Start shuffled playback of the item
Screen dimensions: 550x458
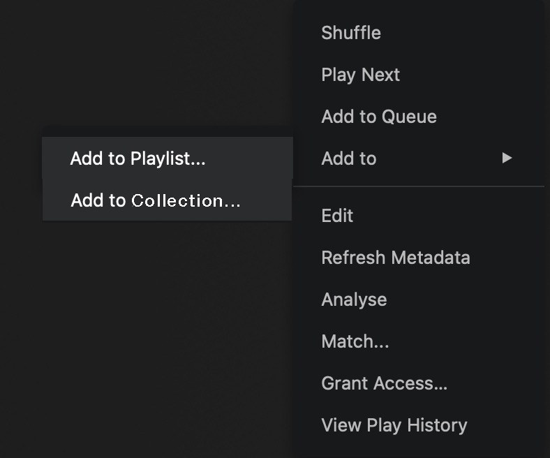pos(351,33)
